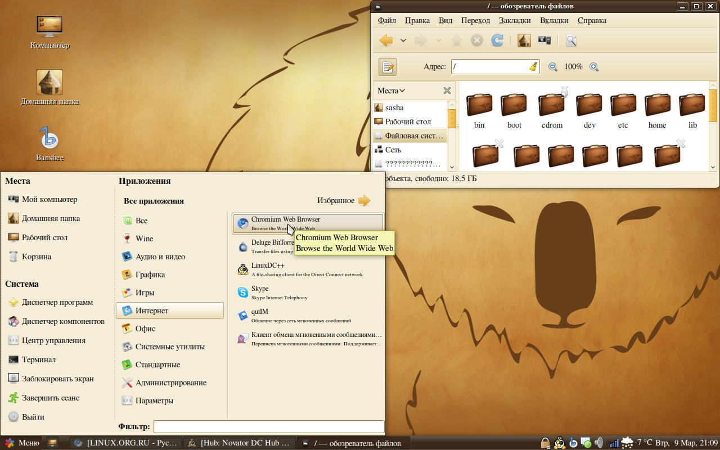Click the Search magnifier toolbar icon
This screenshot has height=450, width=720.
[571, 40]
